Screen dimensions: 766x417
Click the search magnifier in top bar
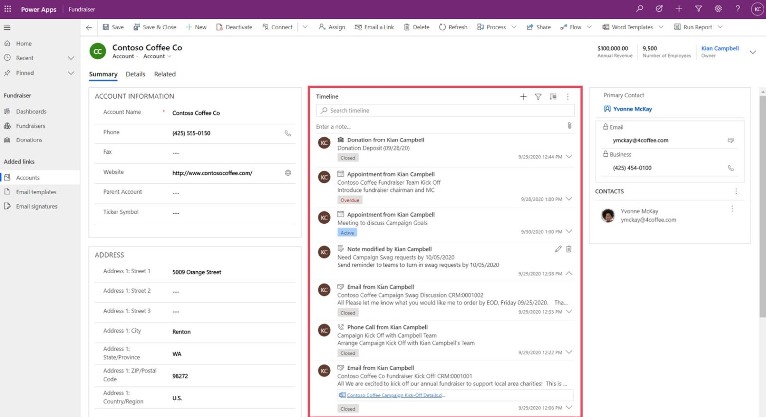pyautogui.click(x=640, y=9)
